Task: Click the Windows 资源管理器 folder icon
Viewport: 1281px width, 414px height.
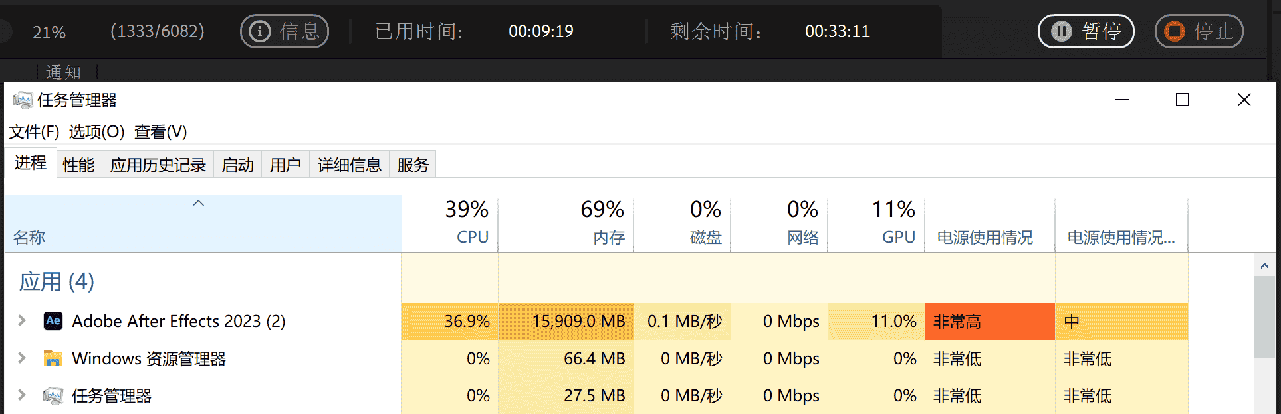Action: 53,359
